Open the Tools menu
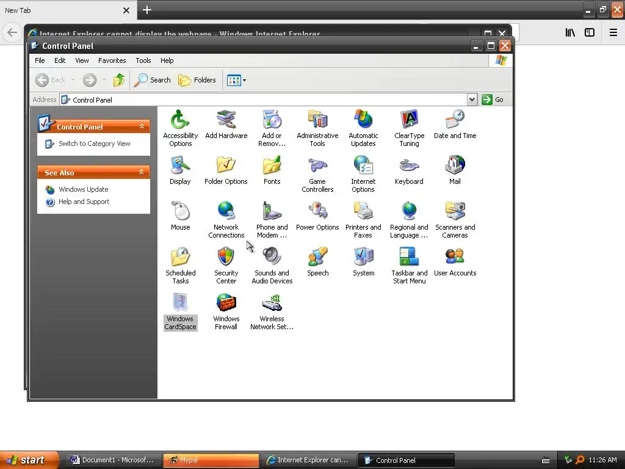This screenshot has height=469, width=625. click(x=143, y=60)
